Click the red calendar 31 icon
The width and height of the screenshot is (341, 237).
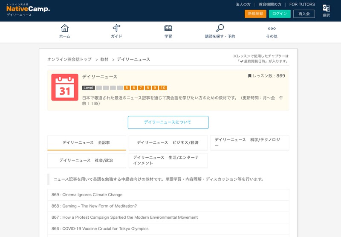(65, 87)
